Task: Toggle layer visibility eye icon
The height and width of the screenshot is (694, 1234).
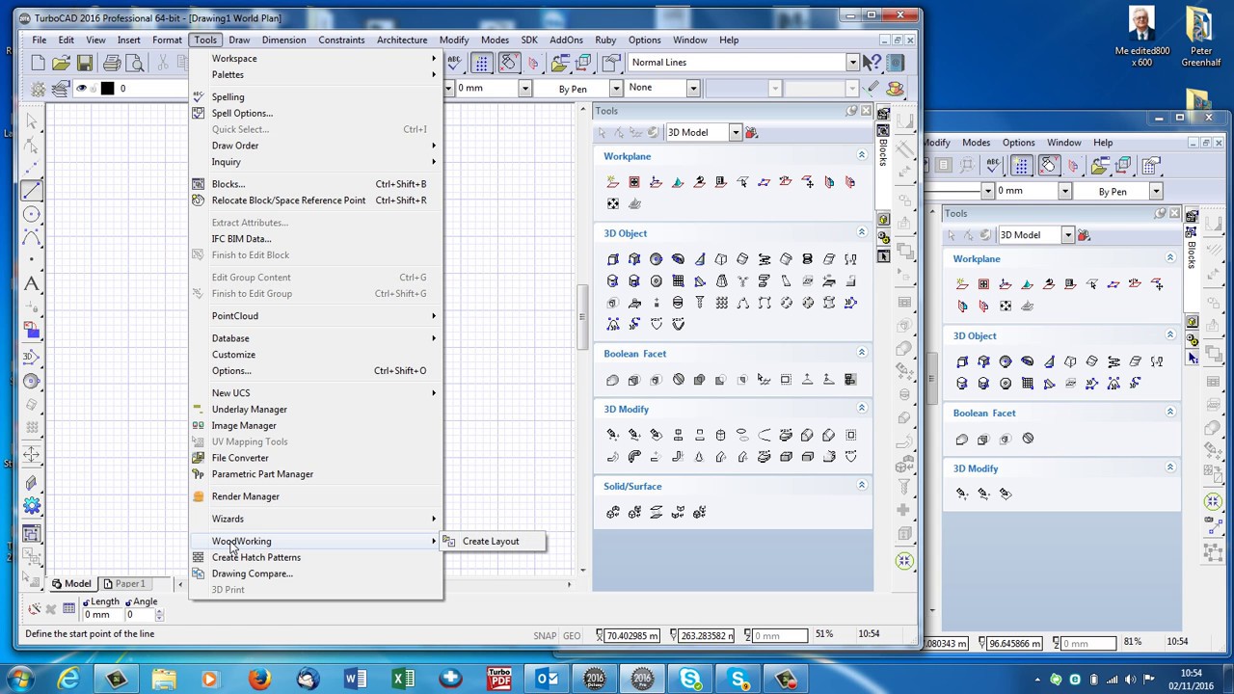Action: pyautogui.click(x=81, y=89)
